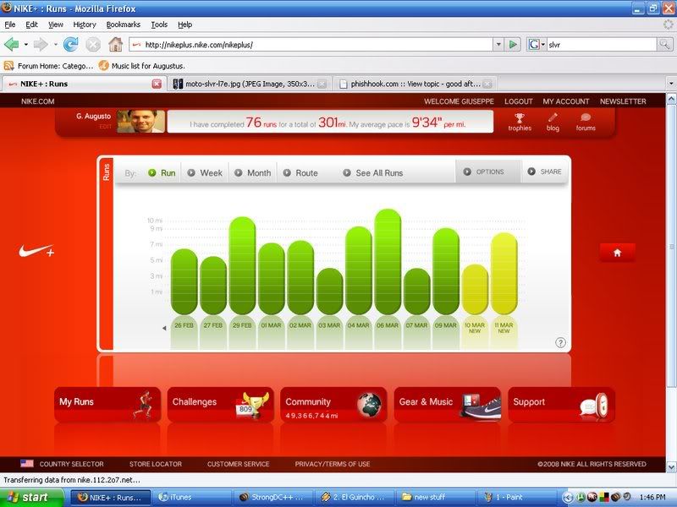
Task: Open the Bookmarks menu
Action: 124,25
